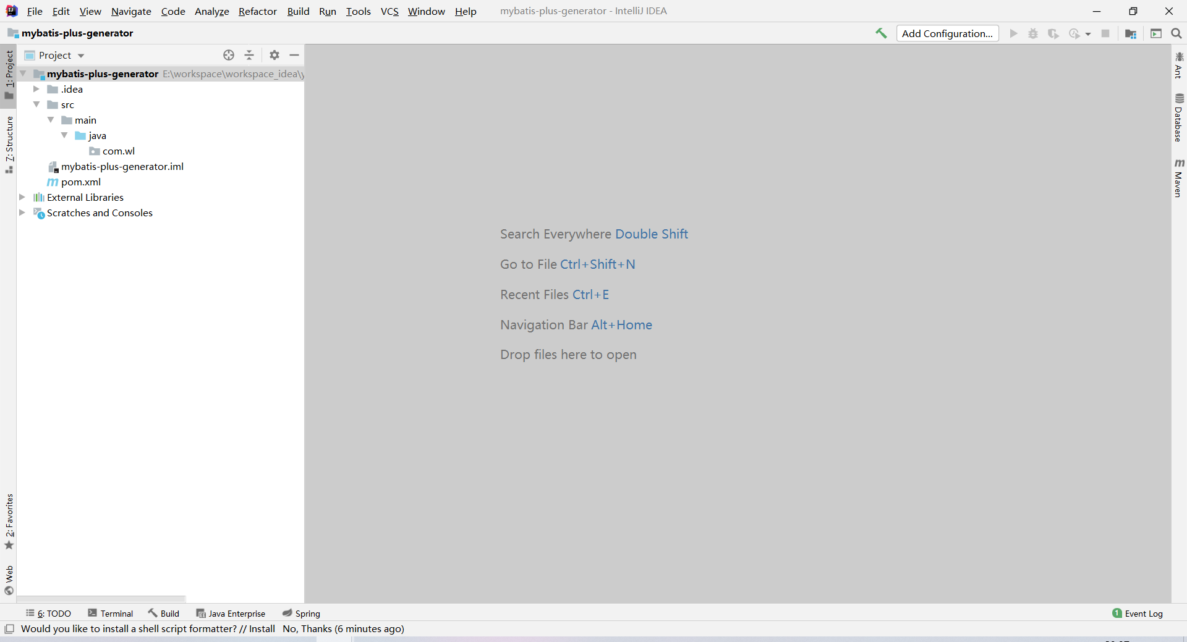Open the Spring tool window
This screenshot has height=642, width=1187.
(x=301, y=613)
